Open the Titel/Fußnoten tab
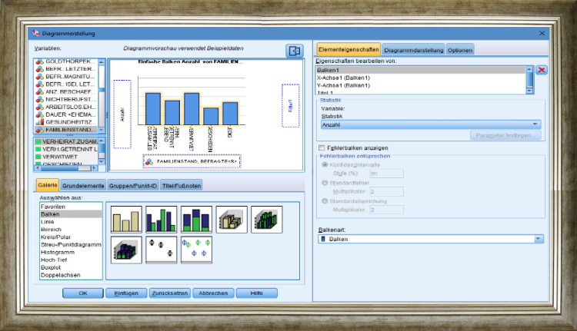This screenshot has width=577, height=331. coord(182,186)
